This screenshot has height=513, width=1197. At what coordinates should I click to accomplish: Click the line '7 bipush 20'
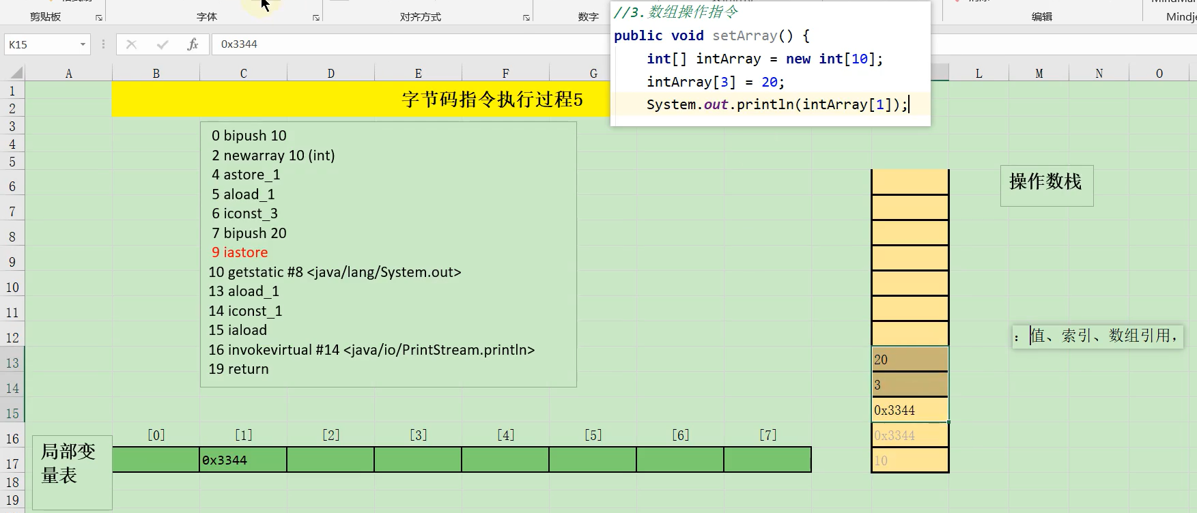click(x=249, y=233)
